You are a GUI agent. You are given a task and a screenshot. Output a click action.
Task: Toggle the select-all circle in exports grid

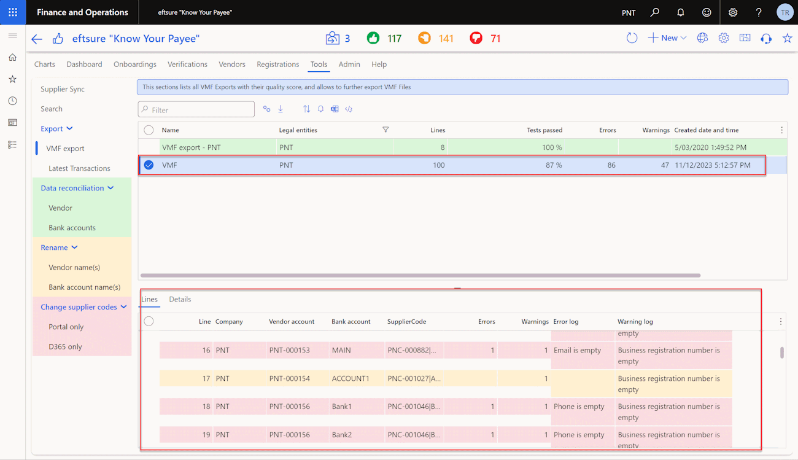tap(149, 130)
